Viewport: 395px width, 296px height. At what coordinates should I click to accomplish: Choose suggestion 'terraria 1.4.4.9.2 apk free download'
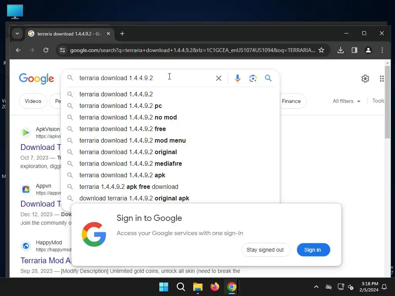pos(170,187)
